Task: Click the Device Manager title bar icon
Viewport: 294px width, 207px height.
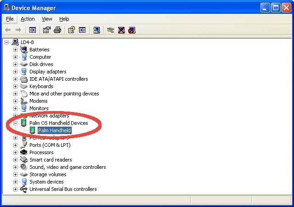Action: (x=6, y=8)
